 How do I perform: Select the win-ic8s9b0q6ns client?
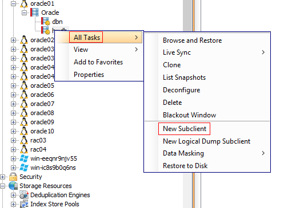tap(53, 168)
